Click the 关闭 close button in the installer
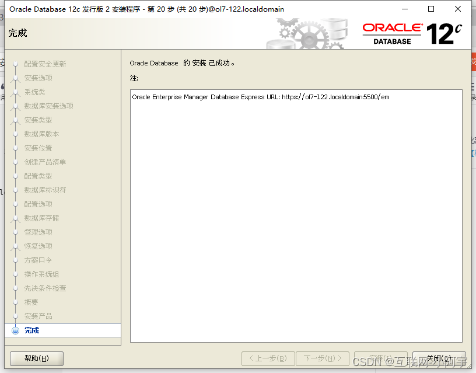The width and height of the screenshot is (476, 373). 439,358
